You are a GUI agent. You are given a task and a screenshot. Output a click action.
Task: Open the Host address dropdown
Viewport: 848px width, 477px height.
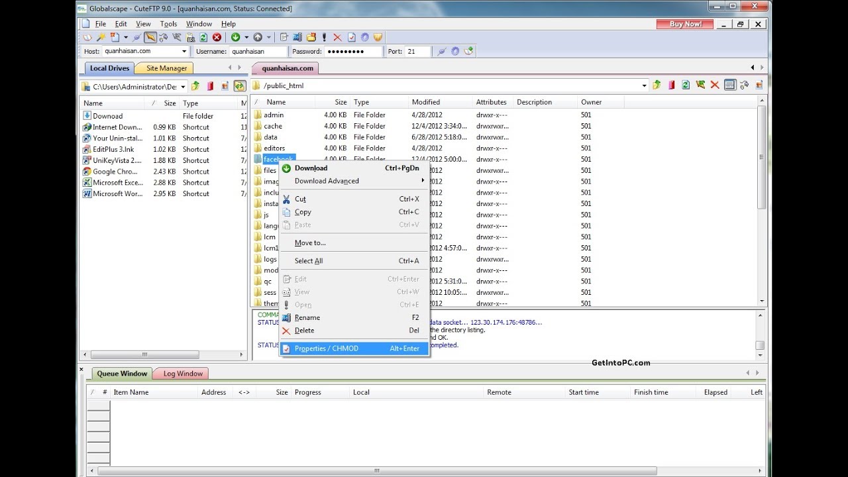(x=184, y=51)
